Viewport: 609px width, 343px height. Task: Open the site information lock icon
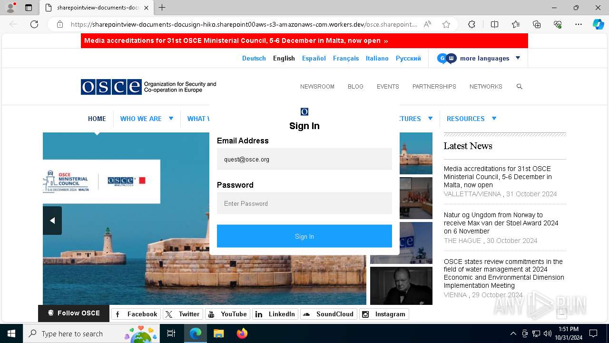coord(60,24)
